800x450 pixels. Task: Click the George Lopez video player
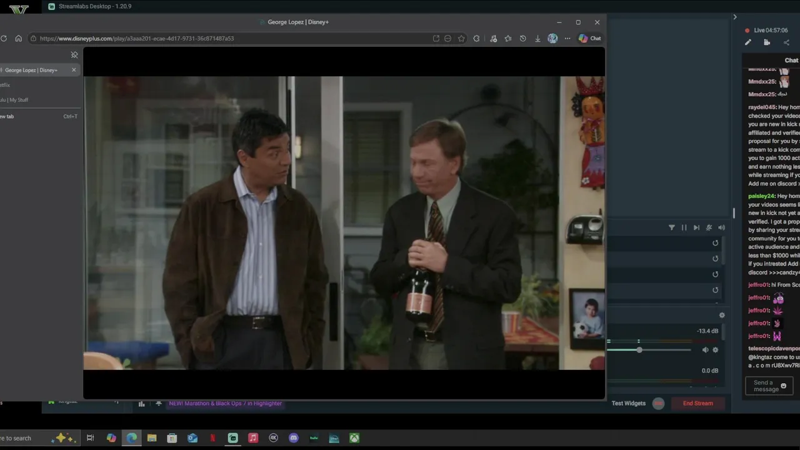tap(344, 223)
